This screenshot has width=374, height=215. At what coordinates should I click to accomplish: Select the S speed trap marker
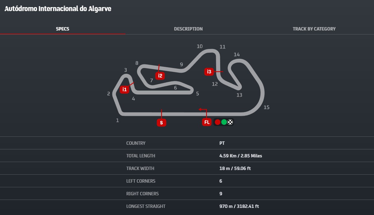point(161,123)
